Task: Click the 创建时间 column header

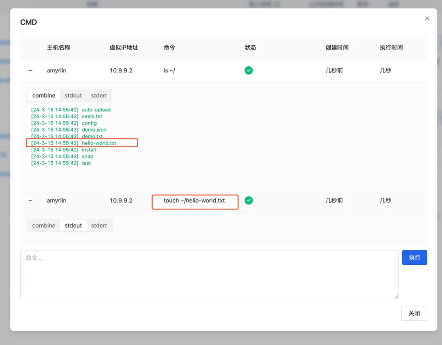Action: pos(337,47)
